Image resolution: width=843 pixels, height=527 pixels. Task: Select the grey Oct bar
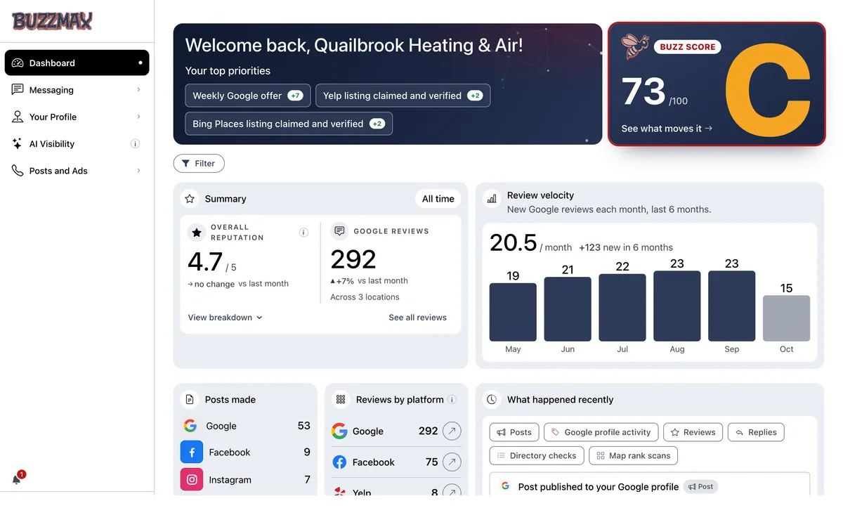click(x=787, y=318)
